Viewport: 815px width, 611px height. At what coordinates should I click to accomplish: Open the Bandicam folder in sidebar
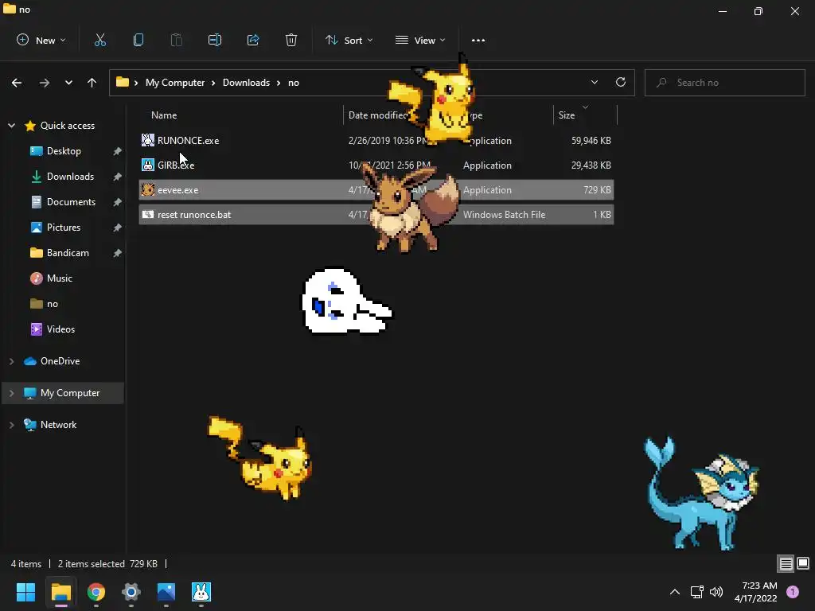coord(68,253)
